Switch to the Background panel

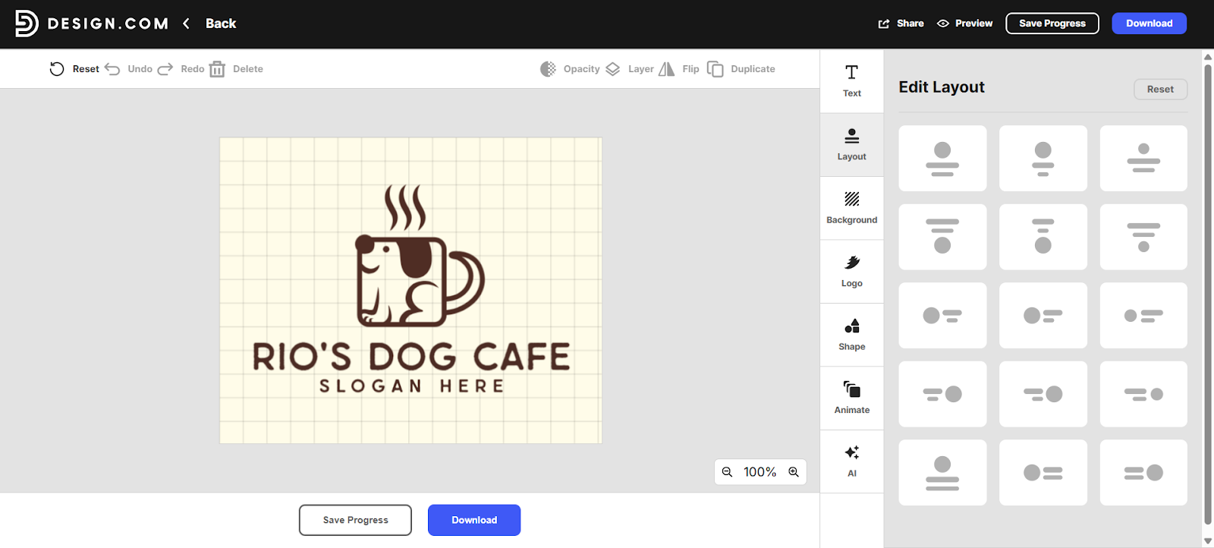[x=851, y=208]
